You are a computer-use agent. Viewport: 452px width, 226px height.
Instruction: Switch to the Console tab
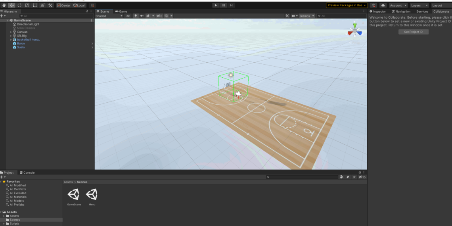[x=27, y=172]
